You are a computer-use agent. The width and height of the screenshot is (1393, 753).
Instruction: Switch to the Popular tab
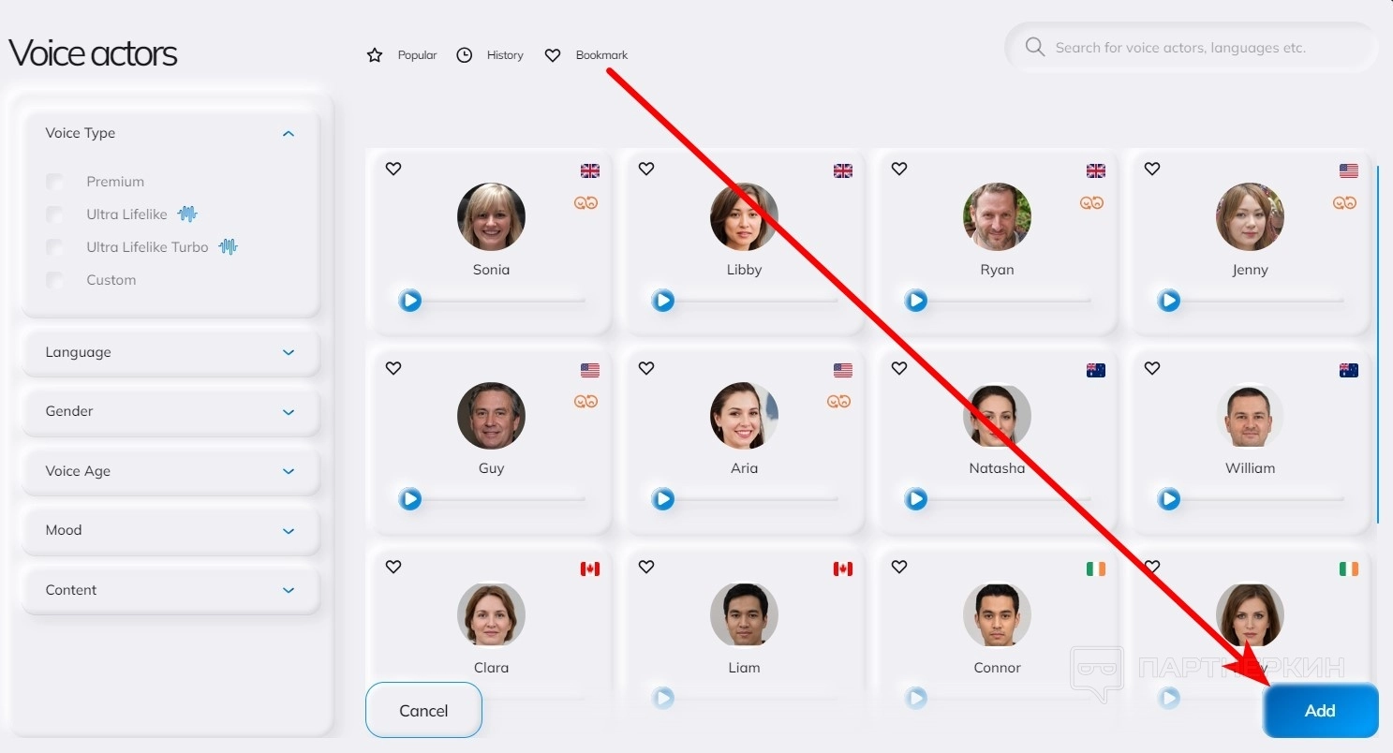[x=402, y=55]
